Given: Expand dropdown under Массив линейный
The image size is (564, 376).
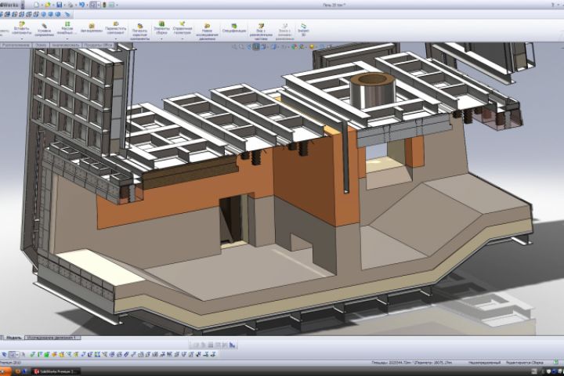Looking at the screenshot, I should click(x=67, y=38).
